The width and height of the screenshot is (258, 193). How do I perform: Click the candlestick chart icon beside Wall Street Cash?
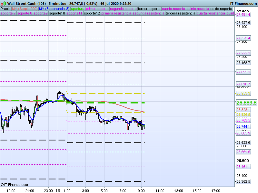(x=4, y=4)
